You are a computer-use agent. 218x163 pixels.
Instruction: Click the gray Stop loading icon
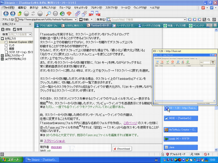[x=26, y=14]
